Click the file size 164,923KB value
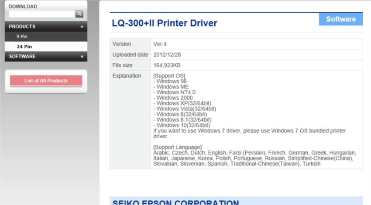This screenshot has width=371, height=205. tap(167, 65)
